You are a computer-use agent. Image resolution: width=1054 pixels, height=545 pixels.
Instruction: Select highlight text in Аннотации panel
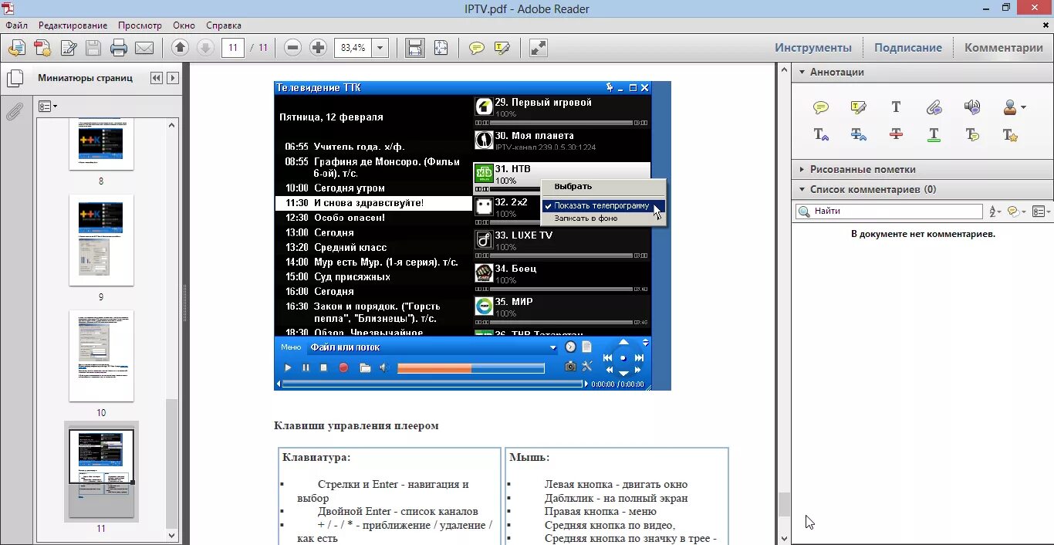[859, 108]
